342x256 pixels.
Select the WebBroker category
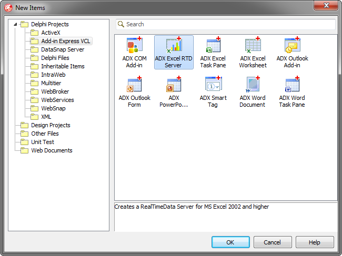[55, 91]
